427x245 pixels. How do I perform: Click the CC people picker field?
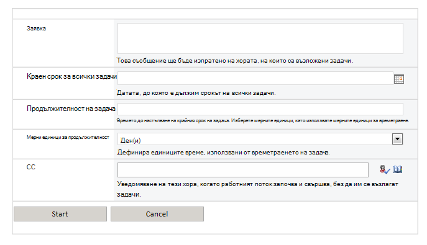point(242,170)
